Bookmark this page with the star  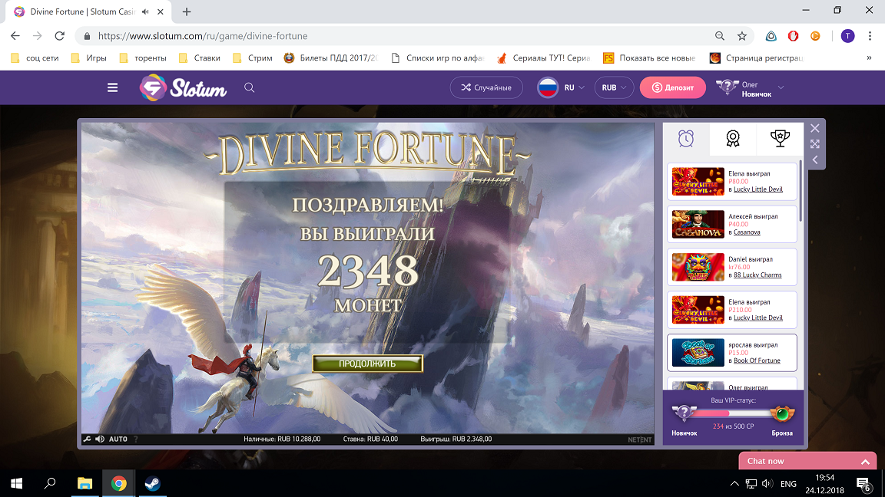pyautogui.click(x=742, y=36)
